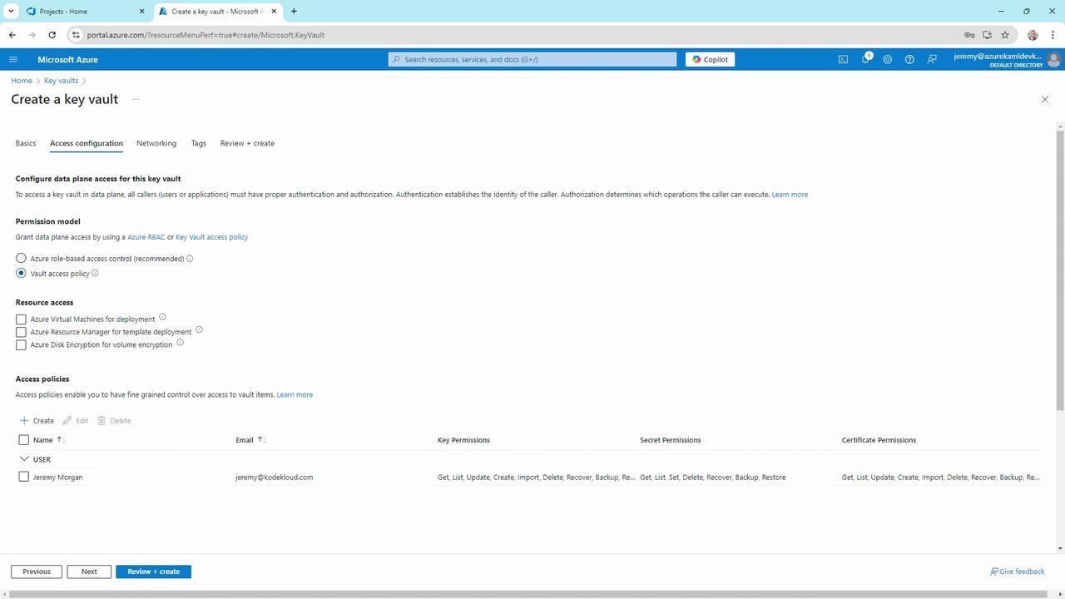The image size is (1065, 599).
Task: Click browser Back arrow
Action: click(x=12, y=35)
